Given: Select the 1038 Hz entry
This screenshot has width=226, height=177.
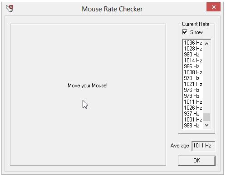Looking at the screenshot, I should 193,72.
